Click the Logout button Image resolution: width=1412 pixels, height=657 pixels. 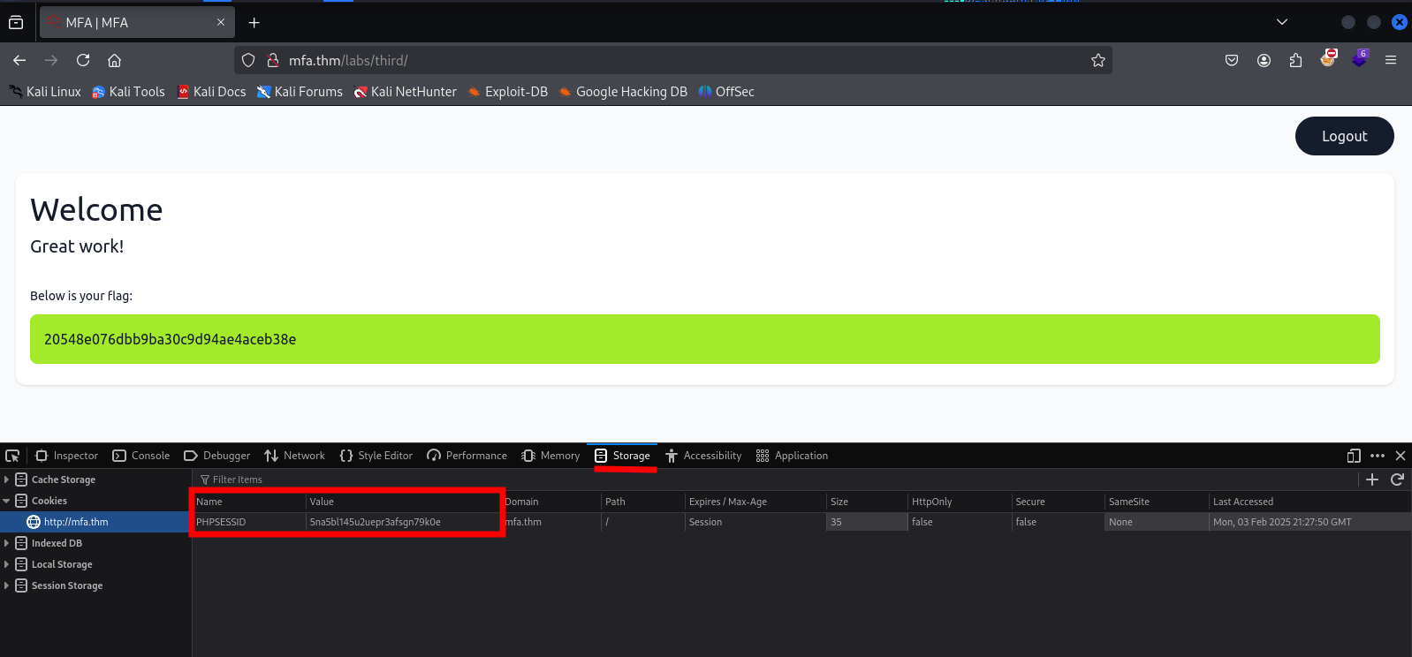(x=1344, y=136)
